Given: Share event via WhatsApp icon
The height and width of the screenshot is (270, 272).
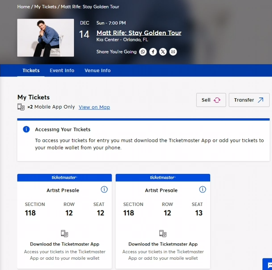Looking at the screenshot, I should tap(143, 52).
